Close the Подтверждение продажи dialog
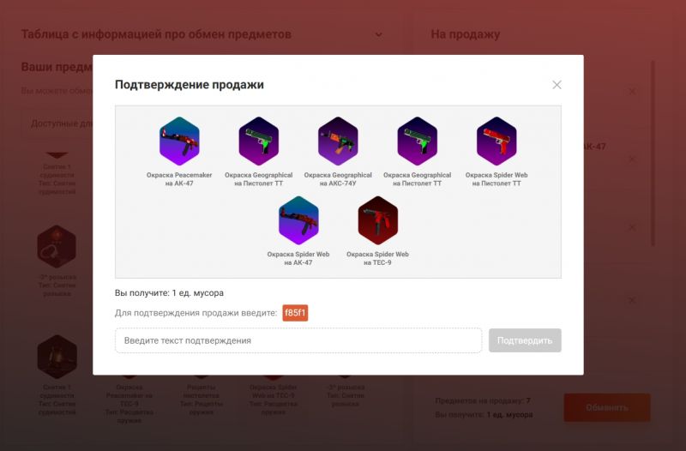 (557, 85)
